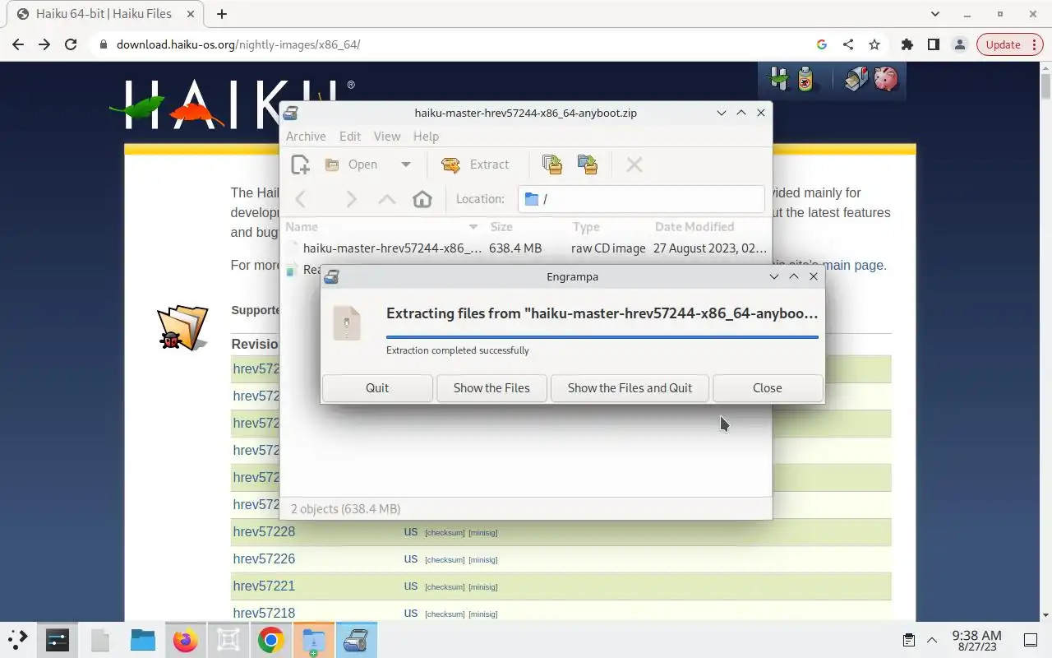The width and height of the screenshot is (1052, 658).
Task: Click the mailbox icon in Haiku header
Action: tap(856, 79)
